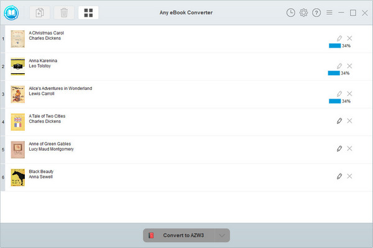Click the author text "Anna Sewell"
373x248 pixels.
40,177
